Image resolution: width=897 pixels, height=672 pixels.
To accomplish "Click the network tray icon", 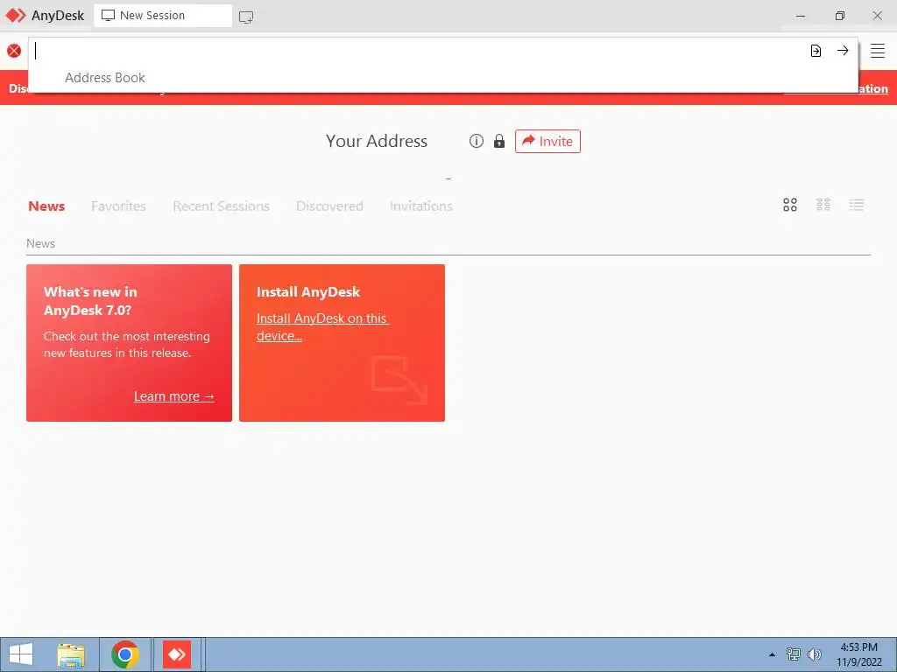I will click(794, 654).
